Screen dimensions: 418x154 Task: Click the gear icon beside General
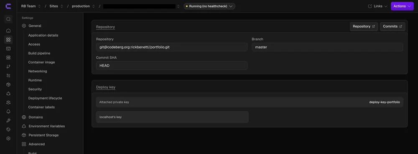pyautogui.click(x=24, y=26)
